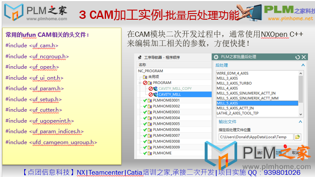Click the green check beside PLMHOME0009
The height and width of the screenshot is (177, 315).
point(145,147)
